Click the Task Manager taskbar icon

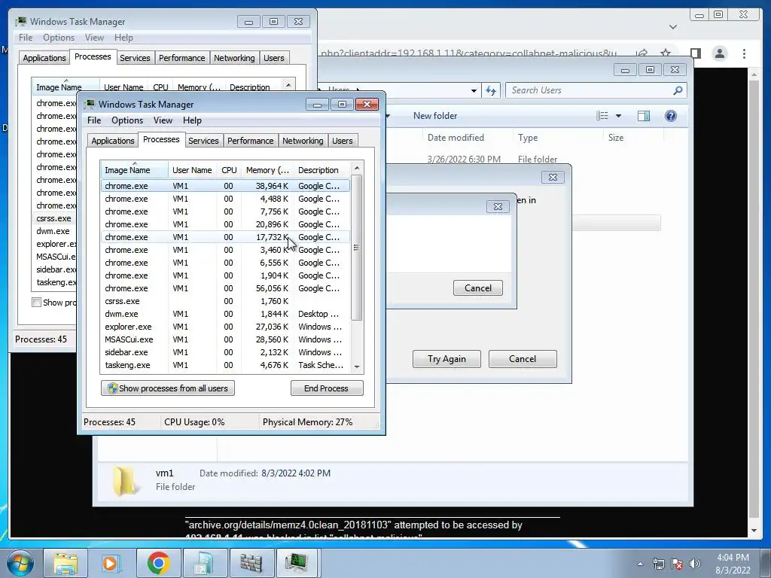coord(297,563)
